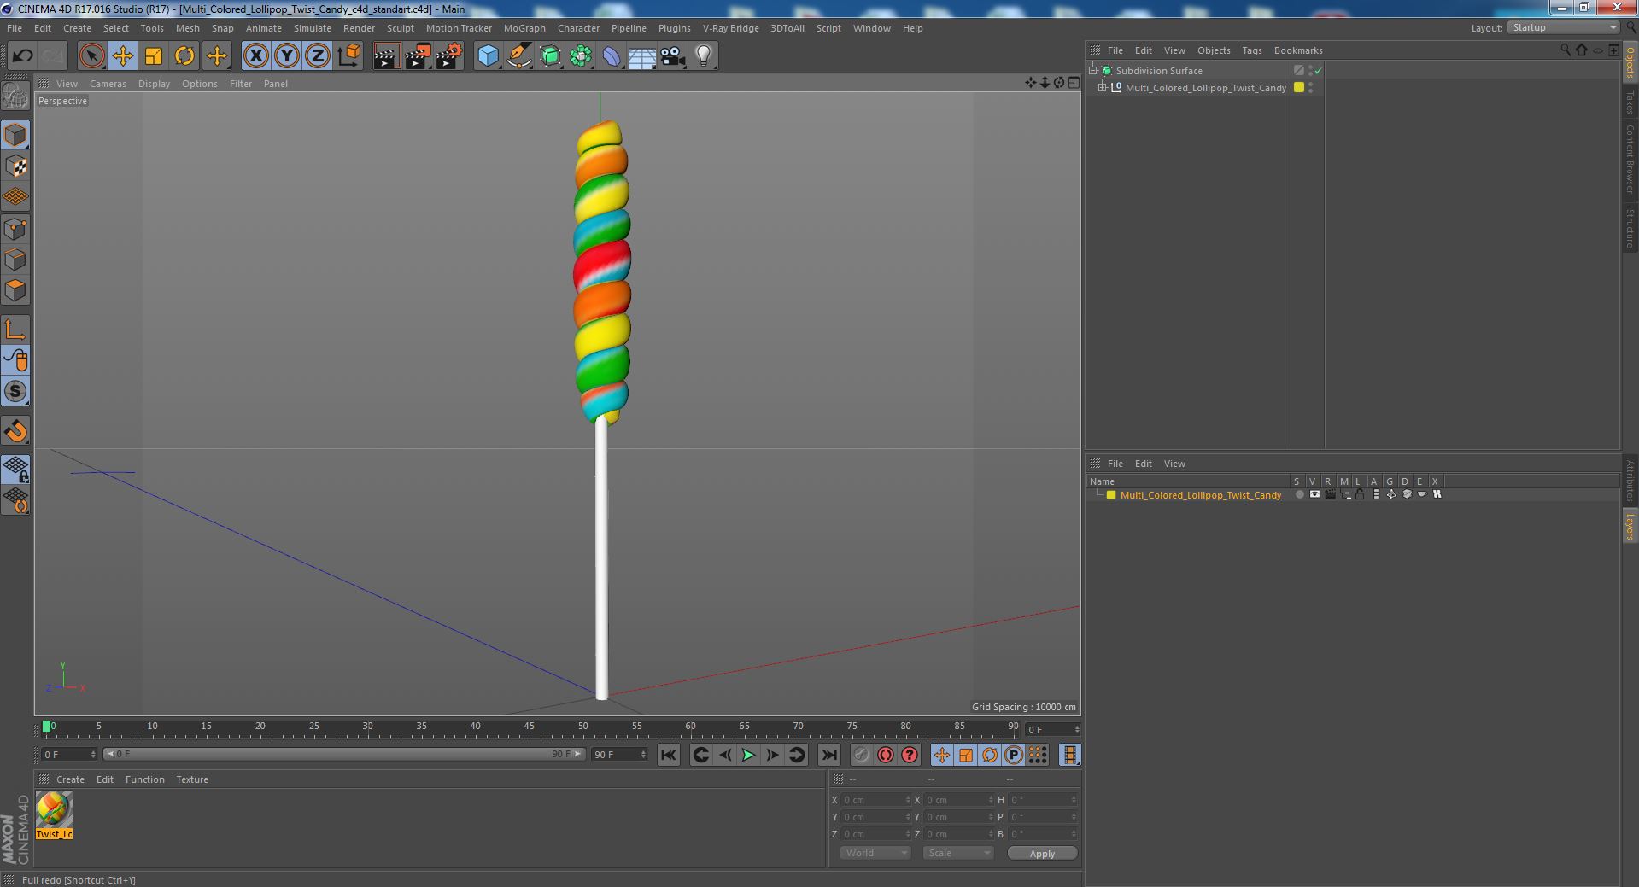Viewport: 1639px width, 887px height.
Task: Click yellow layer swatch beside object
Action: tap(1299, 87)
